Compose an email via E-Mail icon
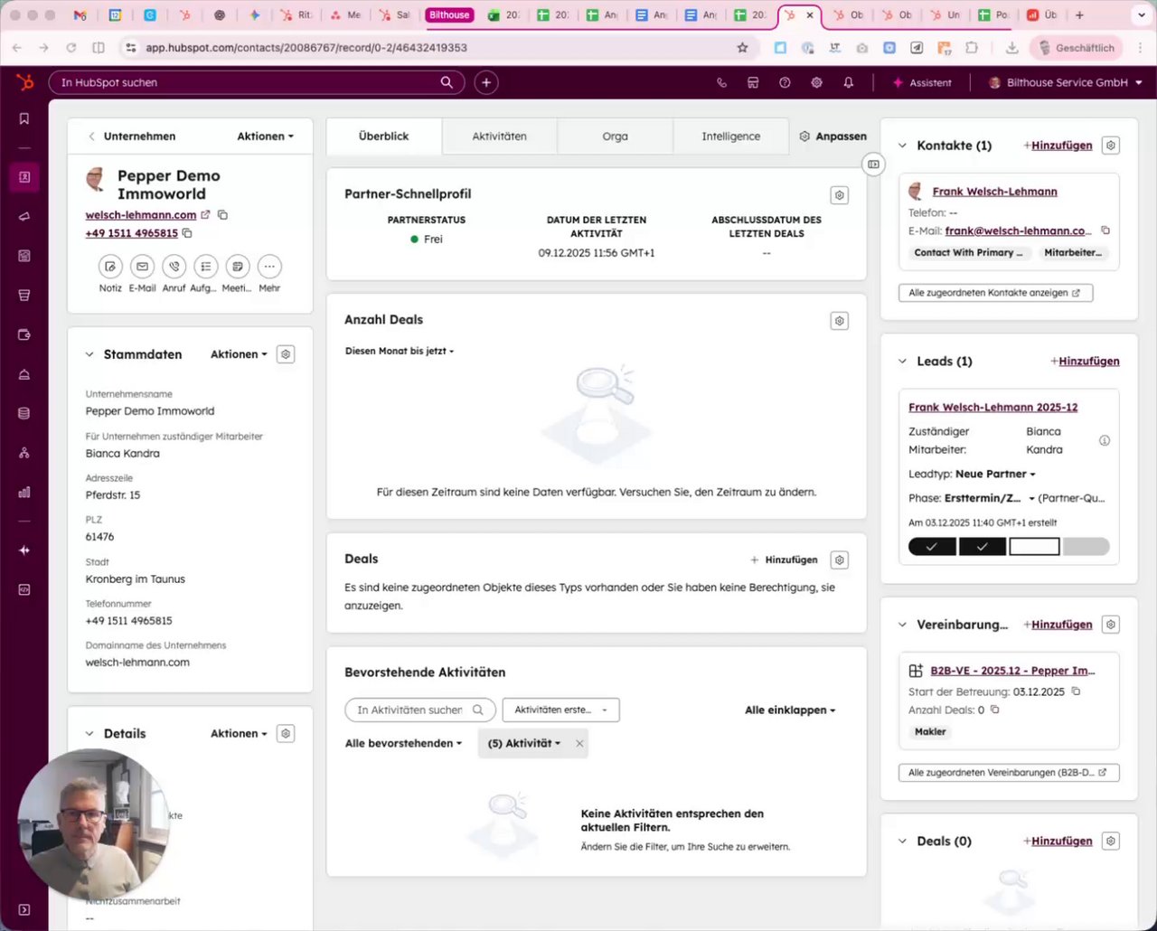This screenshot has height=931, width=1157. 142,267
